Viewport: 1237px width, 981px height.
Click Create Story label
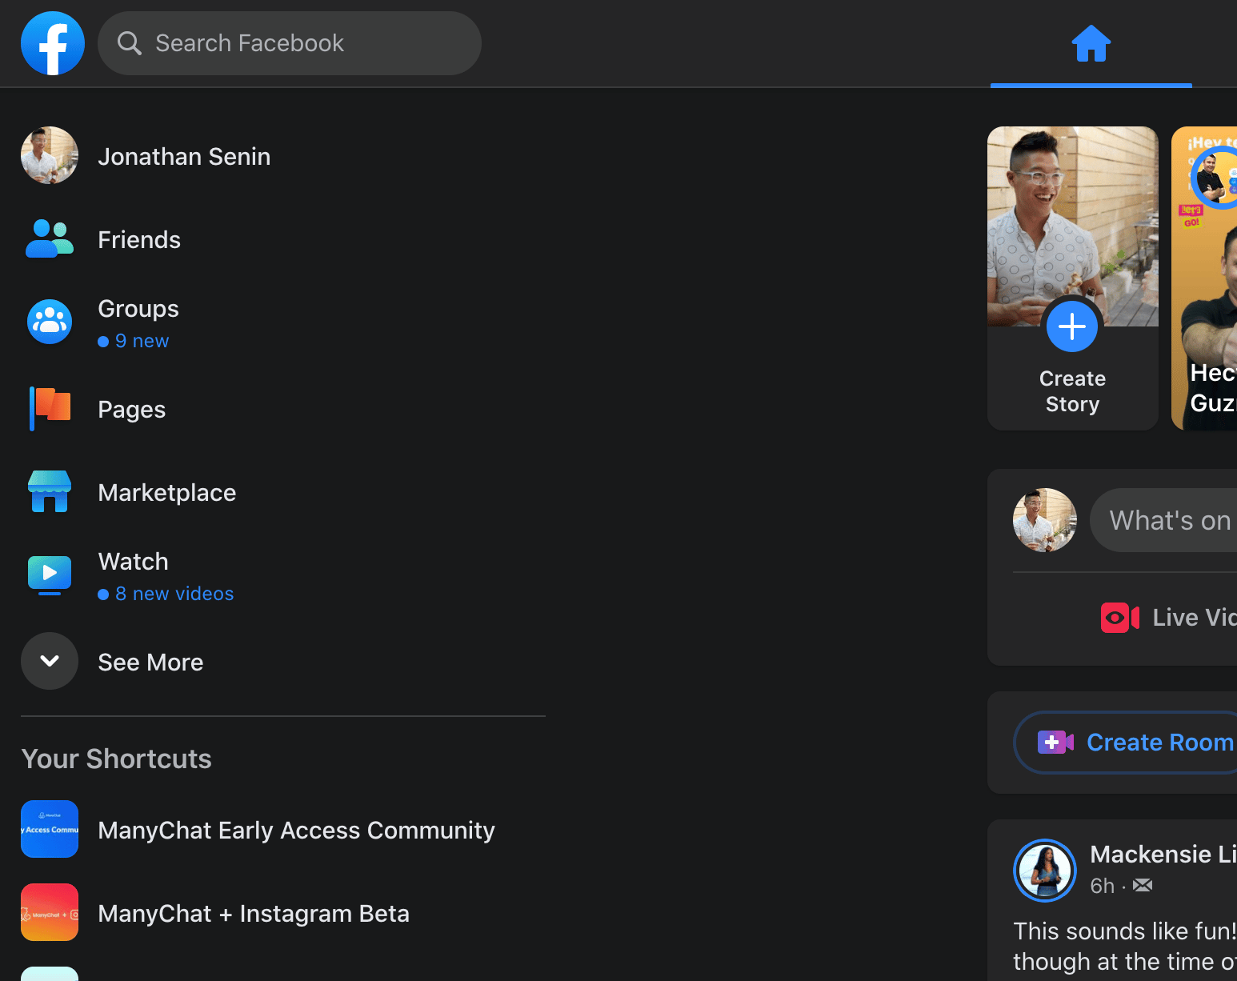1073,391
